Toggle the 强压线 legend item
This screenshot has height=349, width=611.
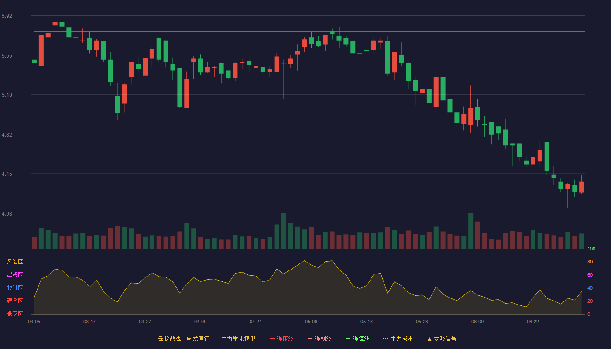tap(281, 339)
